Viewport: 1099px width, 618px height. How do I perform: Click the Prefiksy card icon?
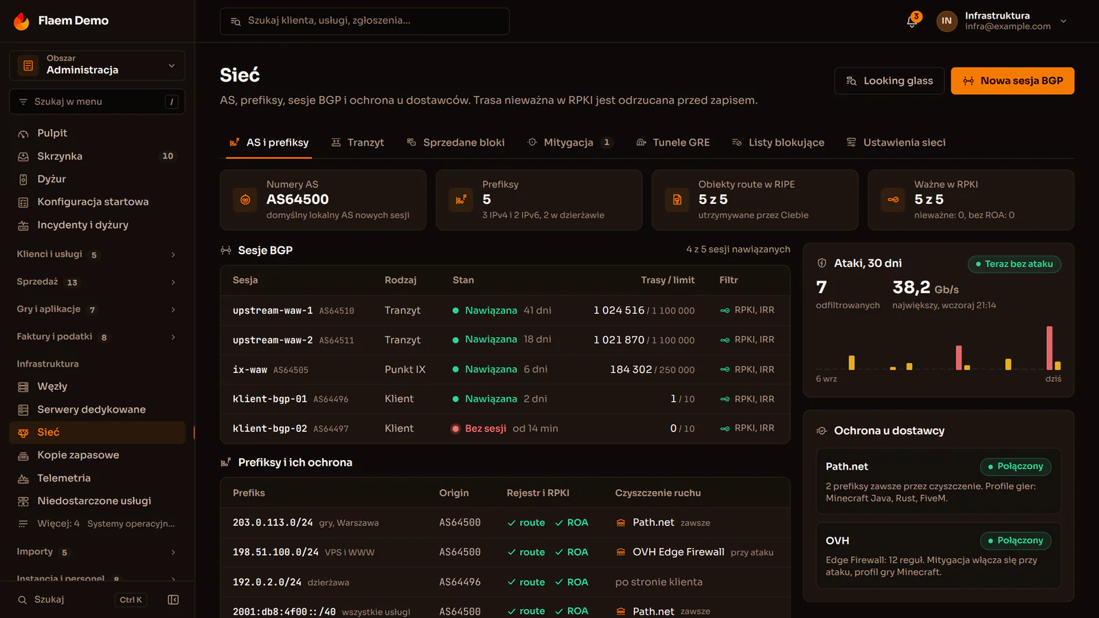point(461,200)
